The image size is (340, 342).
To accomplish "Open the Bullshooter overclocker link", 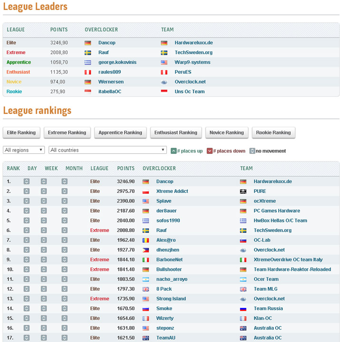I will click(x=169, y=269).
